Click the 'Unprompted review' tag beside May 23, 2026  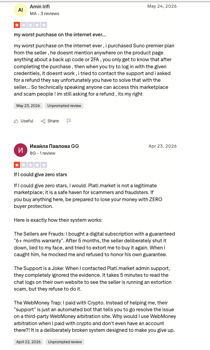[x=64, y=106]
